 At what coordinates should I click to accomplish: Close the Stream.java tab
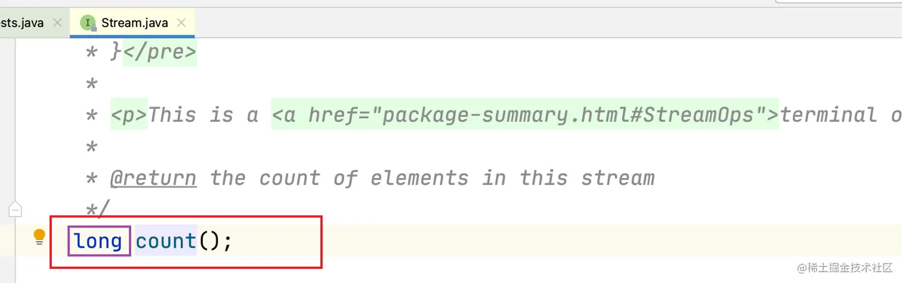(x=181, y=23)
